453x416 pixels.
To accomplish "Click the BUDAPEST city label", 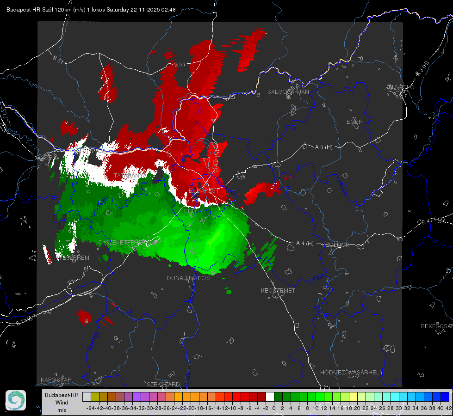I will [204, 191].
